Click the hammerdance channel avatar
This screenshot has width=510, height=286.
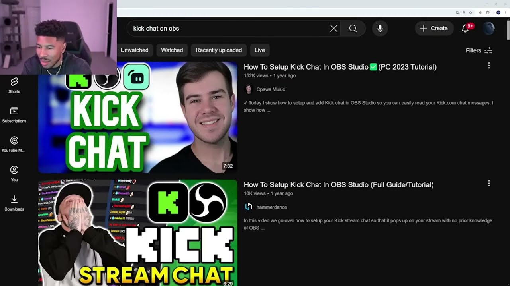point(249,207)
